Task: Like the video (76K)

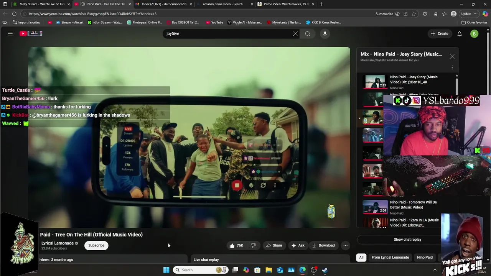Action: coord(236,246)
